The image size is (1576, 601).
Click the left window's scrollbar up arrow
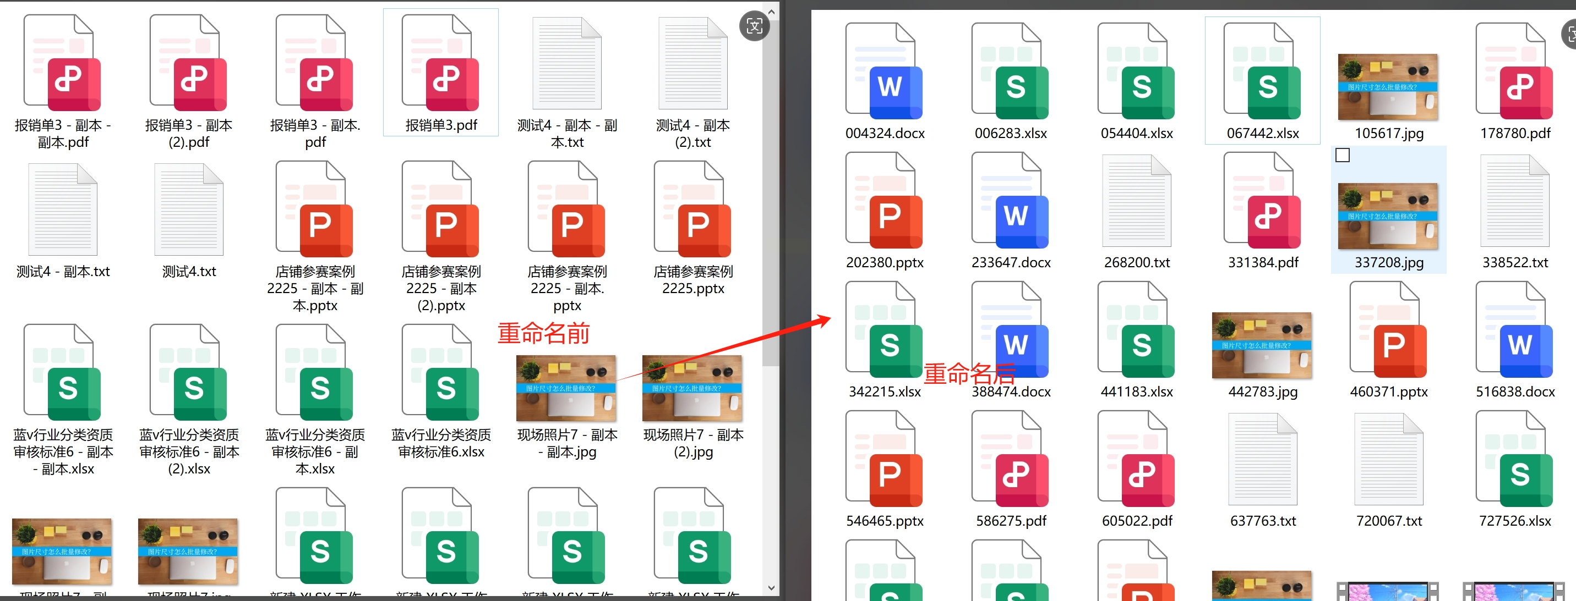(x=771, y=12)
